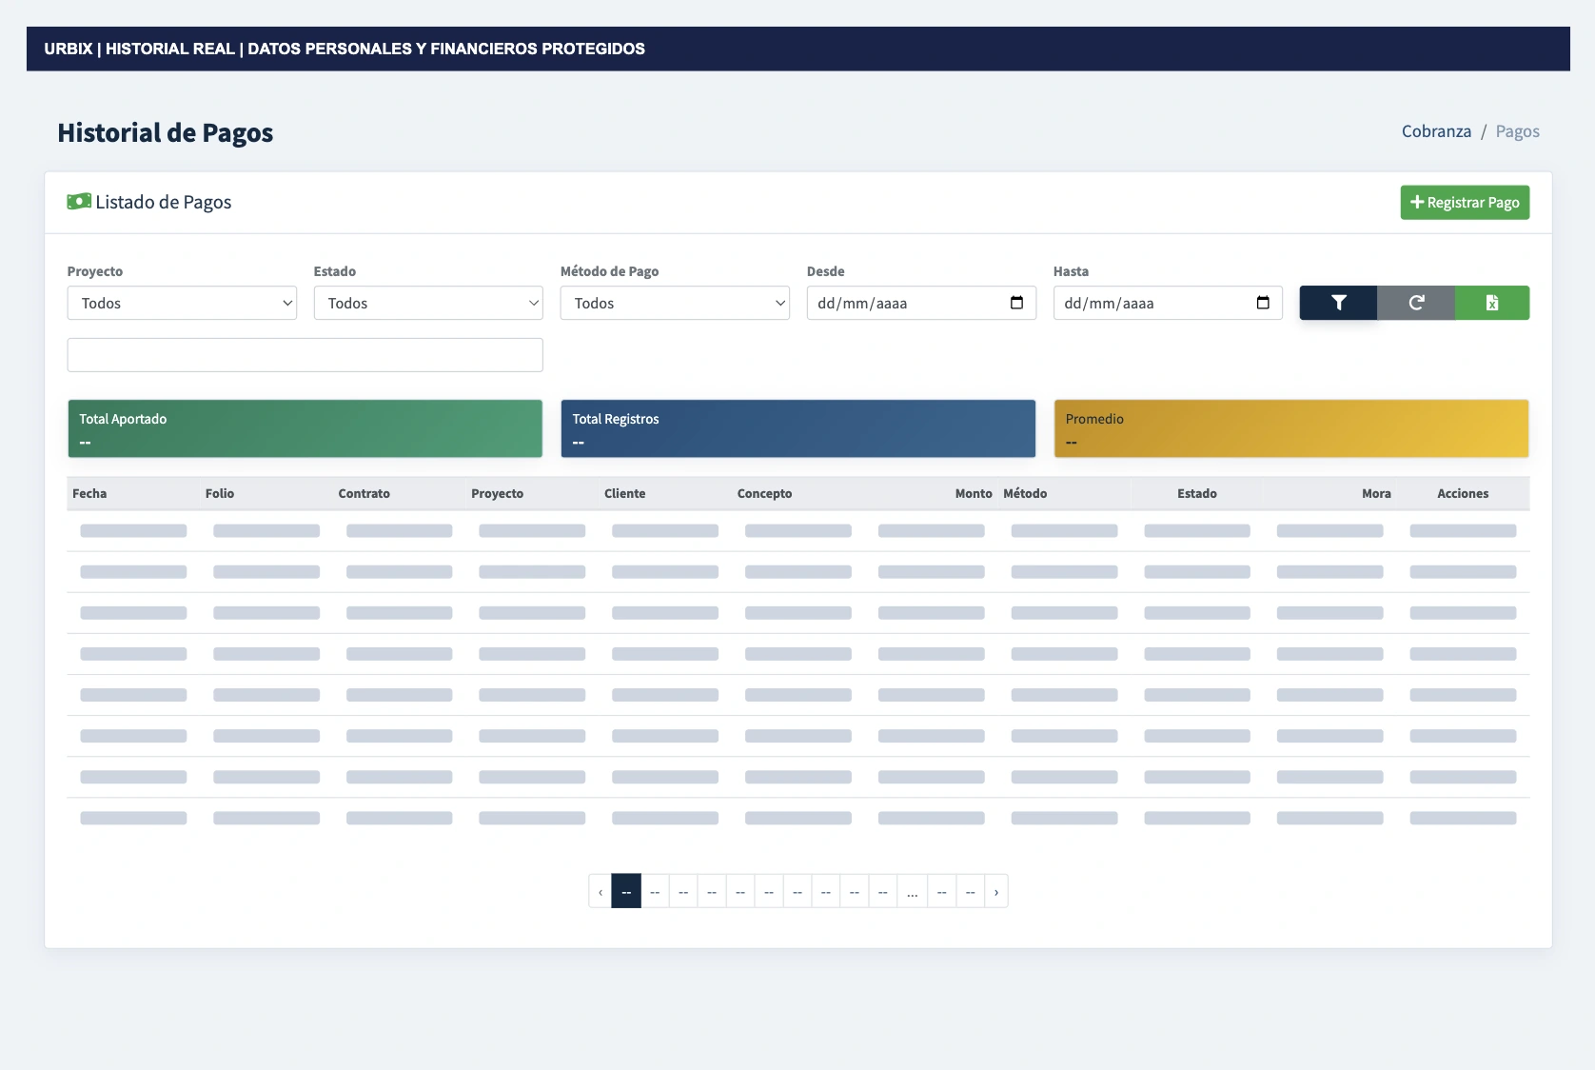Image resolution: width=1595 pixels, height=1070 pixels.
Task: Click the ellipsis item in pagination
Action: (912, 891)
